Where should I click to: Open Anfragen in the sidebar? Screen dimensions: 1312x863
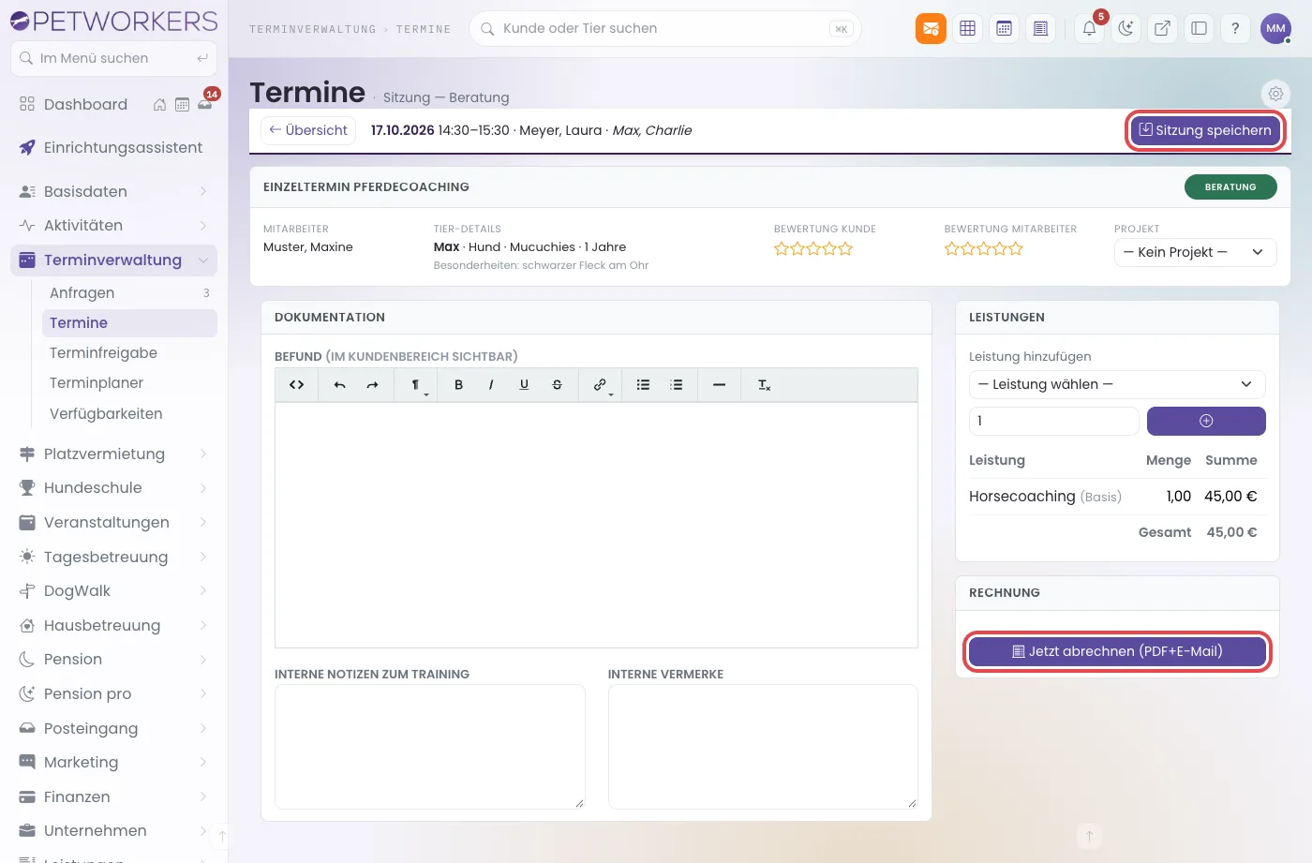coord(129,293)
